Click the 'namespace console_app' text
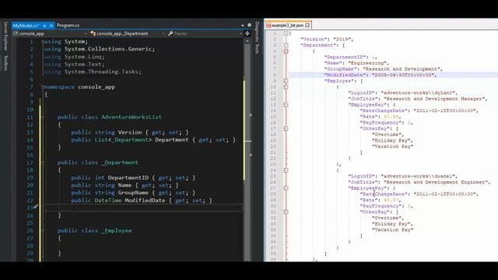Image resolution: width=498 pixels, height=280 pixels. 79,86
